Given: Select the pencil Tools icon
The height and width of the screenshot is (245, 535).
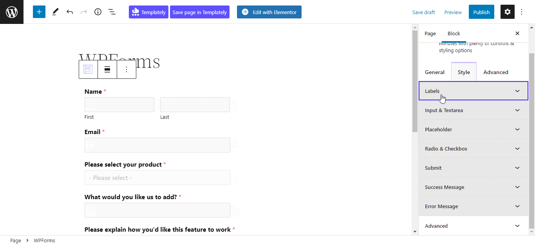Looking at the screenshot, I should point(55,12).
